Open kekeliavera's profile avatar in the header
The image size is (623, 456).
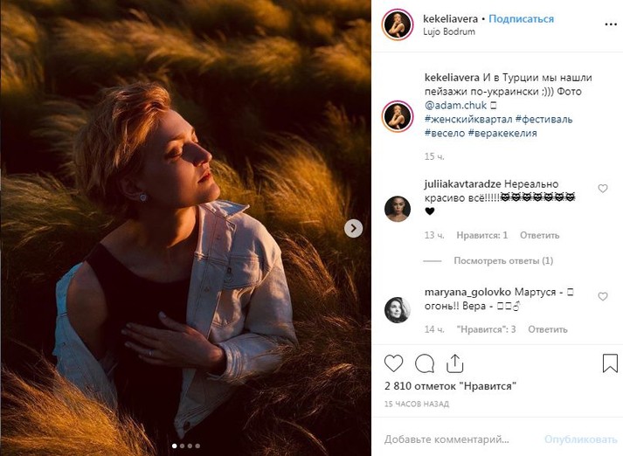(x=398, y=25)
